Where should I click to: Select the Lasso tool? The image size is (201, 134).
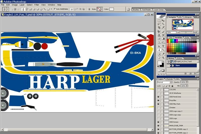(159, 24)
